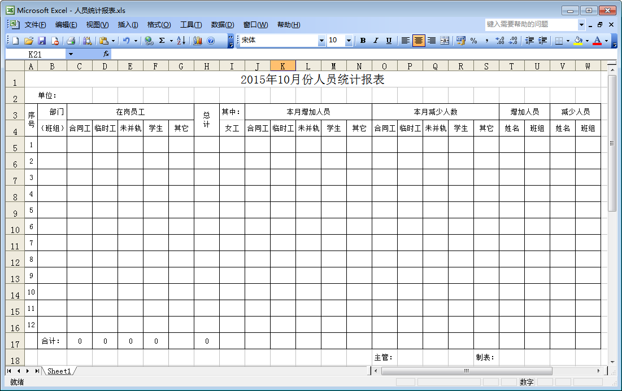Expand the Name Box dropdown arrow

[x=71, y=54]
